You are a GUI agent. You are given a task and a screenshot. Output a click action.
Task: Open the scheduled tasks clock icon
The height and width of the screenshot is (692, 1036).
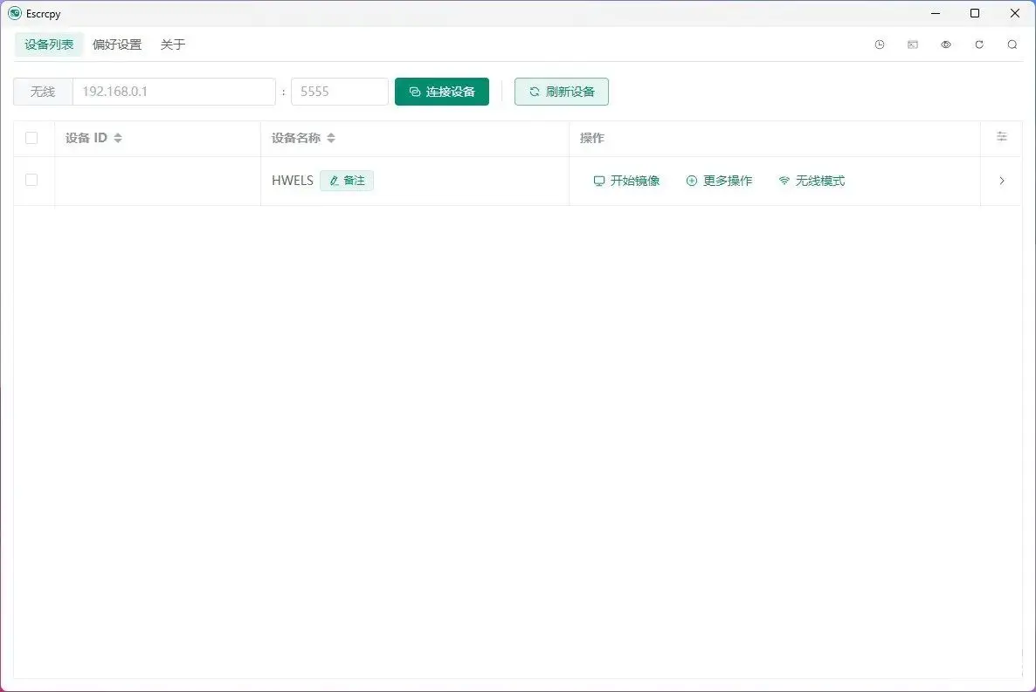(x=880, y=45)
